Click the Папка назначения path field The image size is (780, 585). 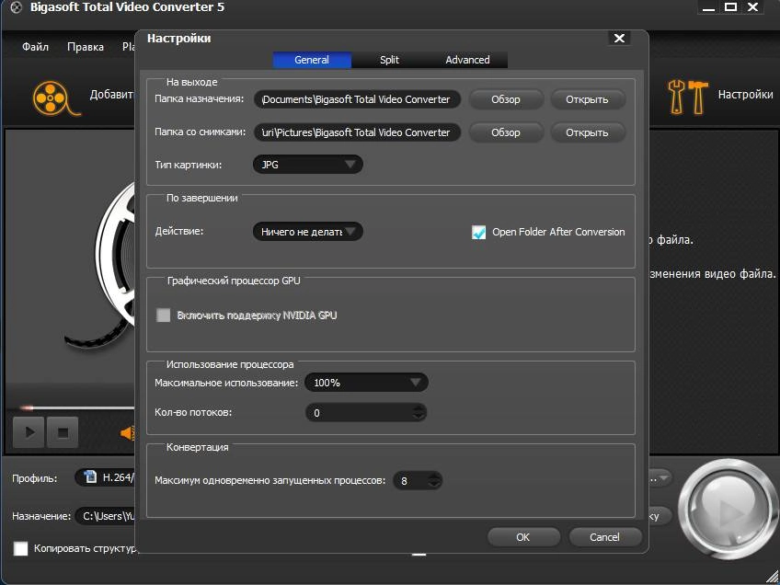pos(357,99)
